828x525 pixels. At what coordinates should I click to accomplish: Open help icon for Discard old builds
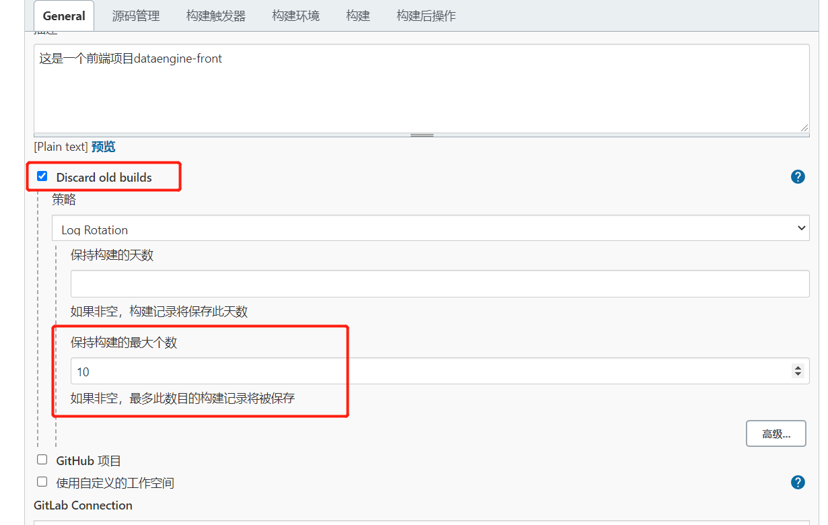[x=798, y=177]
